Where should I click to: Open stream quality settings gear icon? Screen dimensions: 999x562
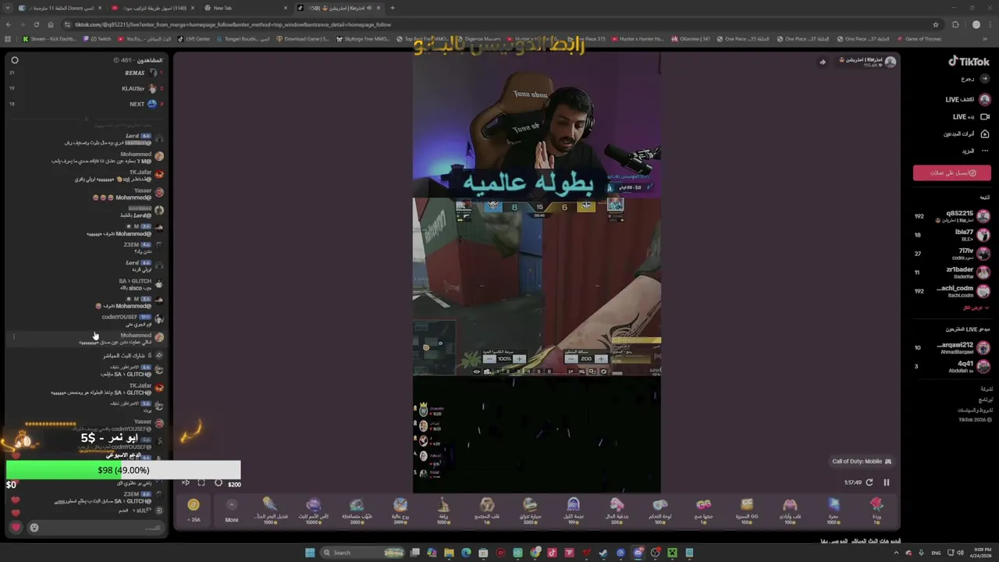(219, 483)
